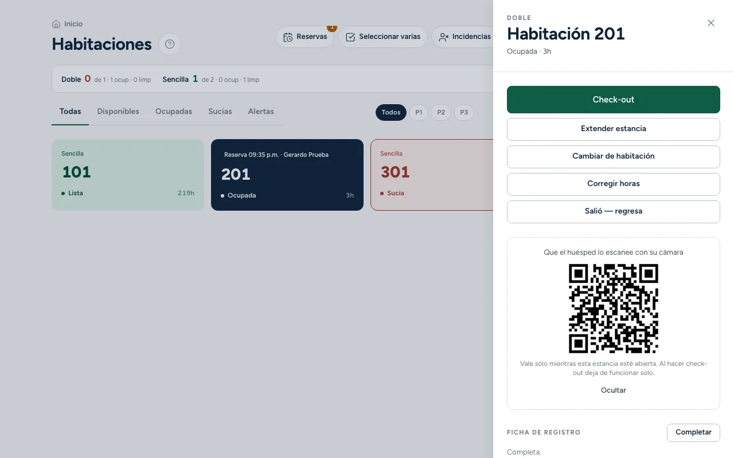Open room card 301 Sucia
Screen dimensions: 734x458
pyautogui.click(x=432, y=175)
